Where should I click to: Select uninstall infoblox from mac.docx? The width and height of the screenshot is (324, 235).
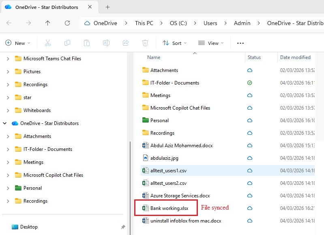[186, 221]
